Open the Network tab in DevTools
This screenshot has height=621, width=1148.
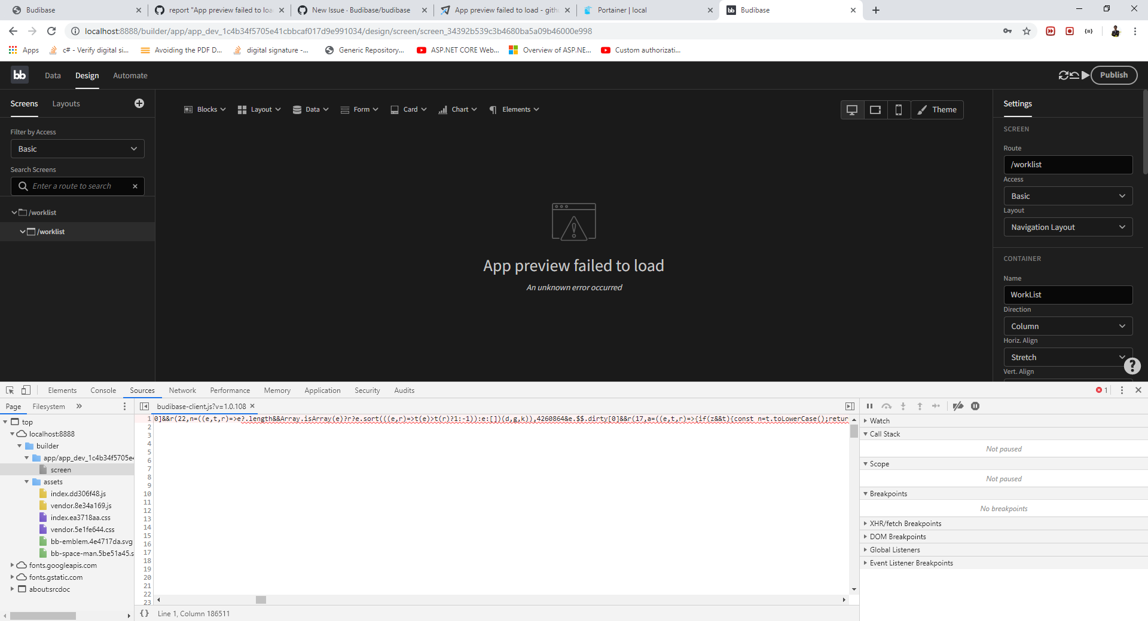[182, 390]
